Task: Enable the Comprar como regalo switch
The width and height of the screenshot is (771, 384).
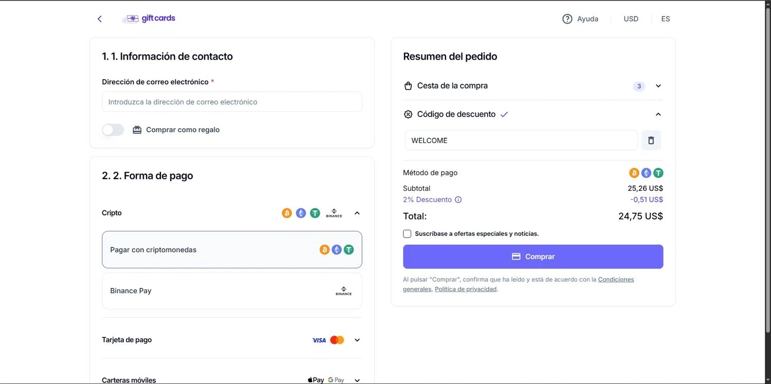Action: point(113,130)
